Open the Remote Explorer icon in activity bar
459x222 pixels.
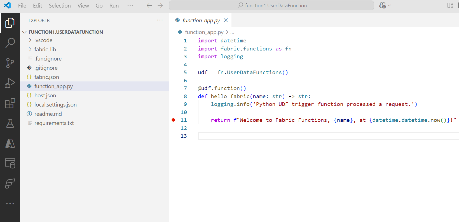point(10,163)
